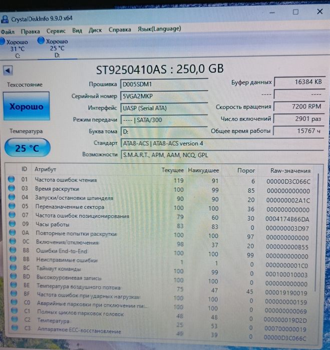Minimize the CrystalDiskInfo window

(272, 13)
